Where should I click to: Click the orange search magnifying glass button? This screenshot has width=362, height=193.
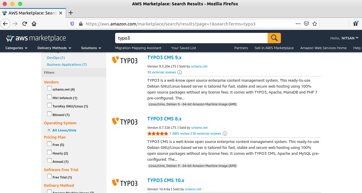pos(274,38)
